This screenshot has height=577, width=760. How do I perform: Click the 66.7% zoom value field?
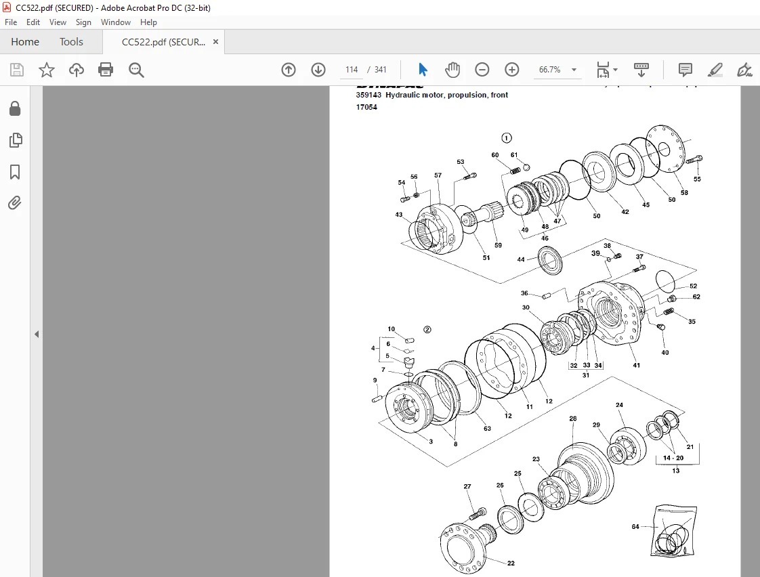(x=549, y=70)
